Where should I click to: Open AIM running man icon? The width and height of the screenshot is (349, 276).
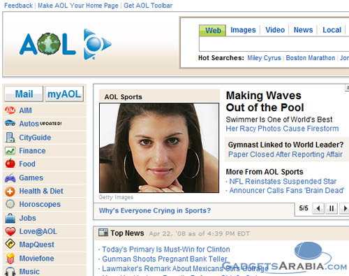click(x=10, y=110)
